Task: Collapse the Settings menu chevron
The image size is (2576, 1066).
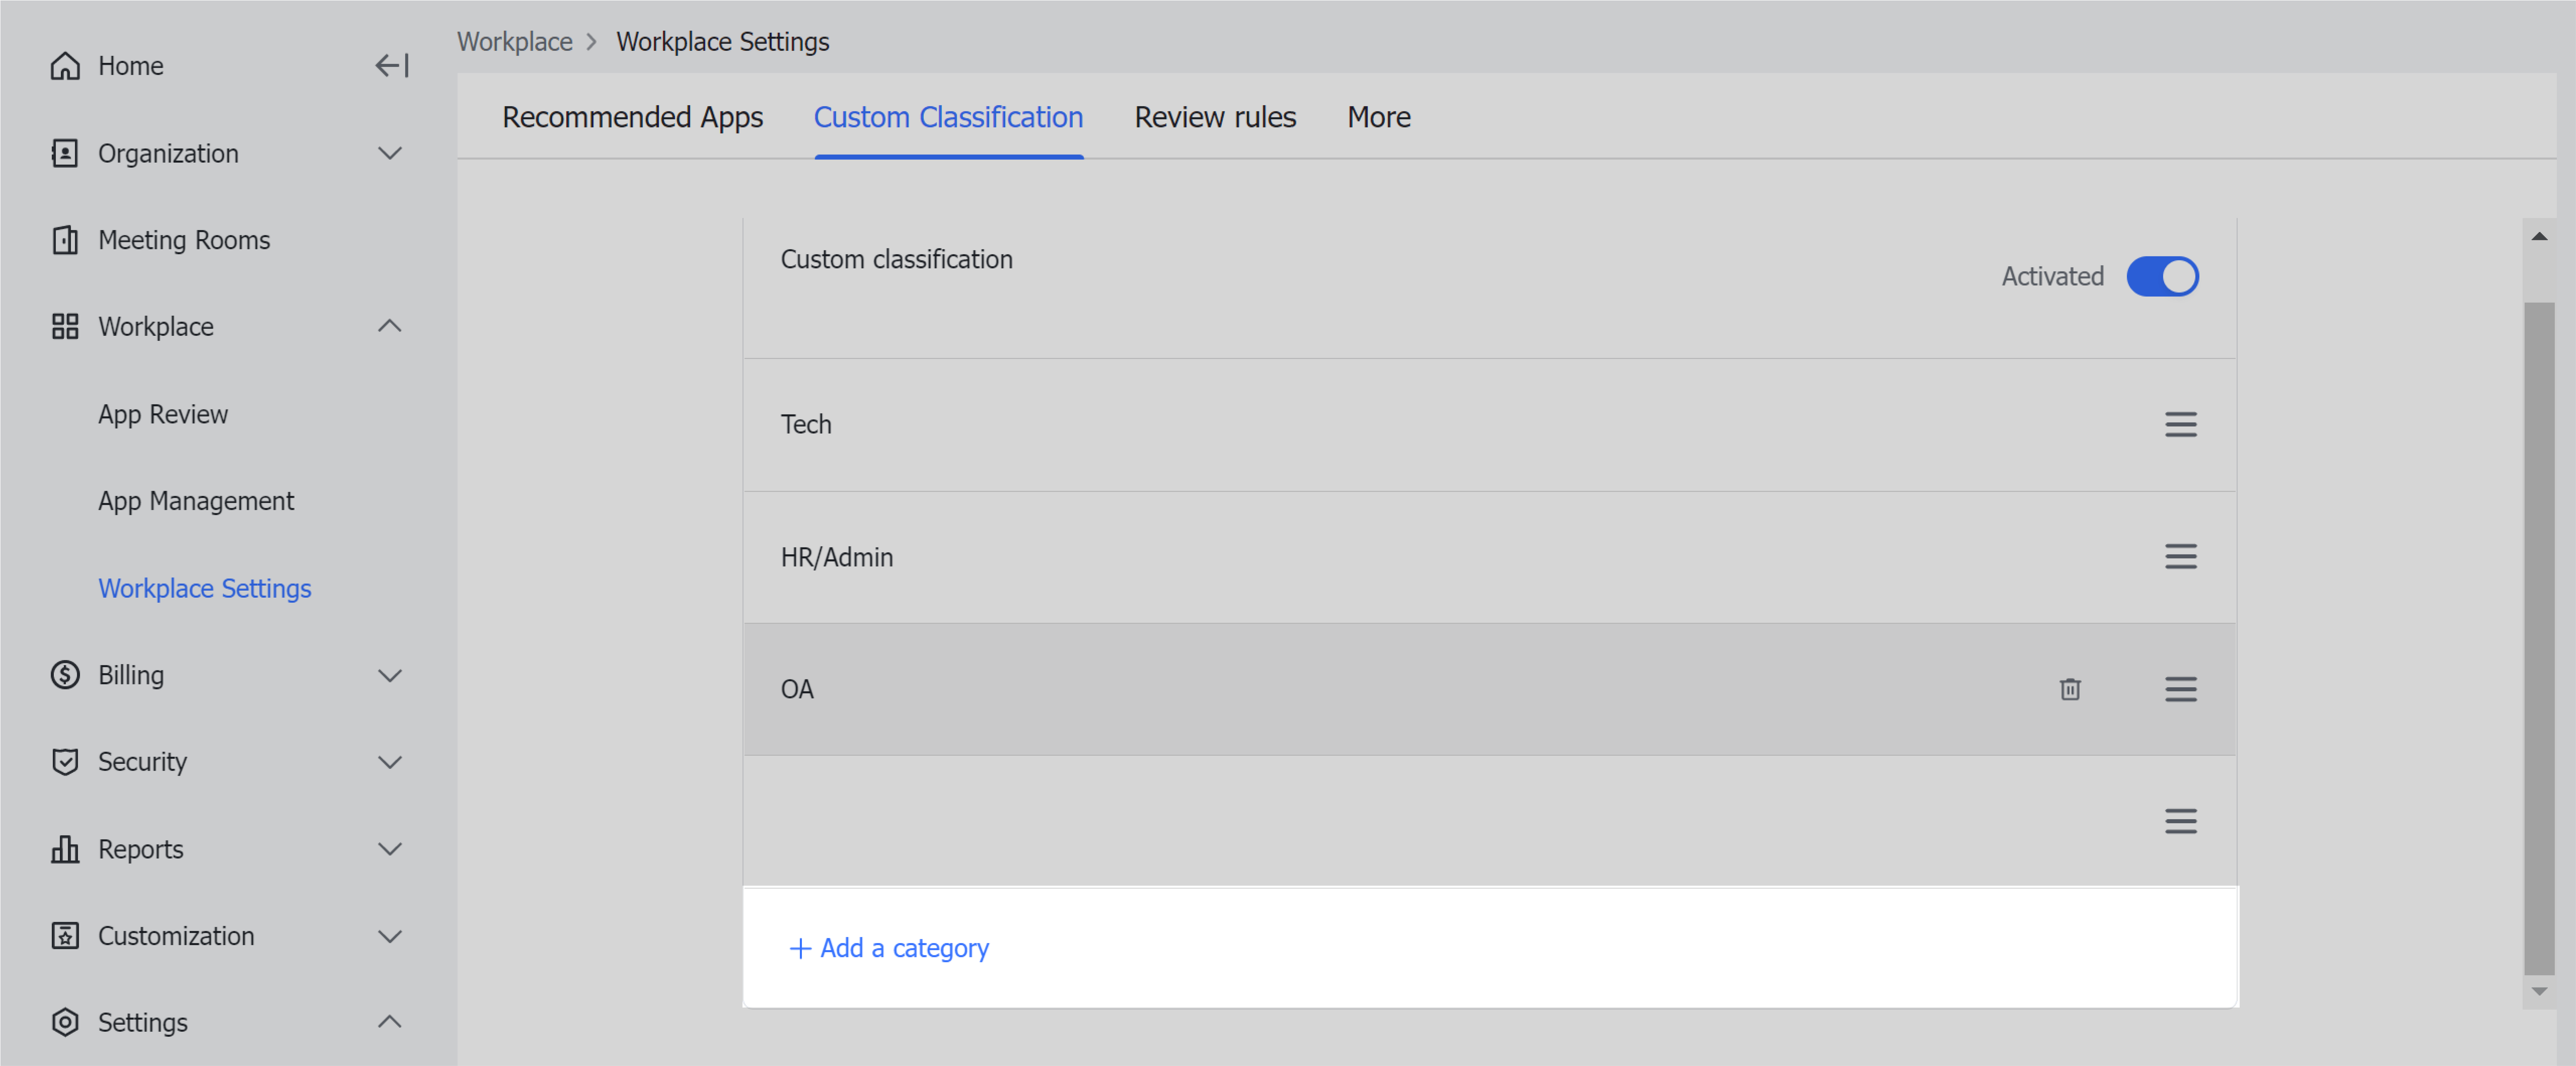Action: (390, 1022)
